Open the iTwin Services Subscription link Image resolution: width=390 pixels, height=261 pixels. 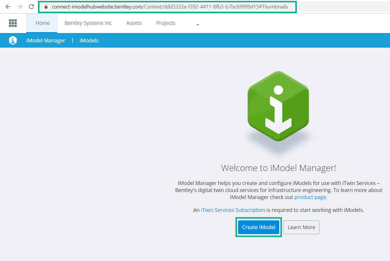tap(233, 210)
